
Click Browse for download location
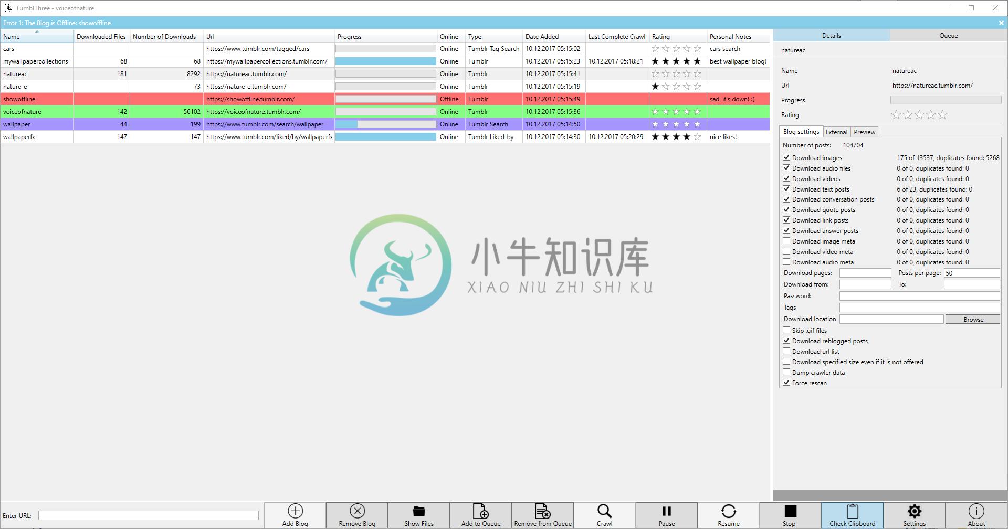(973, 319)
